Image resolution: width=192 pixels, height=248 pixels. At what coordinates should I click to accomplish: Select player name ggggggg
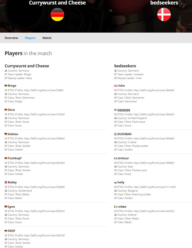point(124,110)
